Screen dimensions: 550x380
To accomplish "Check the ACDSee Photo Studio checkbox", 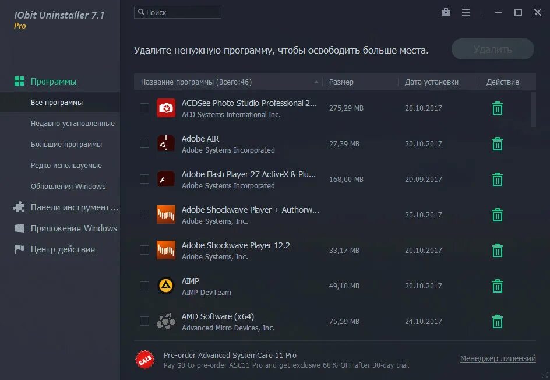I will click(x=144, y=108).
